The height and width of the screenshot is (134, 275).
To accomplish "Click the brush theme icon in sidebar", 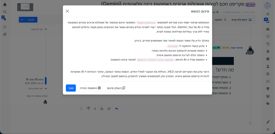I will click(x=268, y=122).
